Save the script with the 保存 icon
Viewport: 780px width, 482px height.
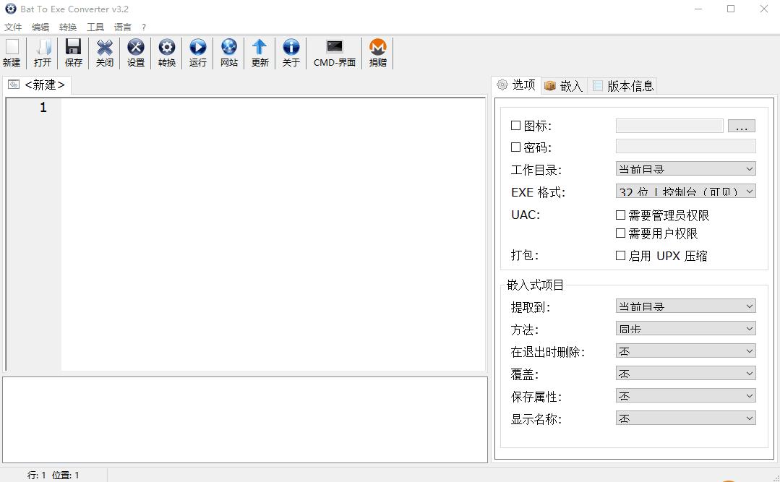(x=73, y=51)
